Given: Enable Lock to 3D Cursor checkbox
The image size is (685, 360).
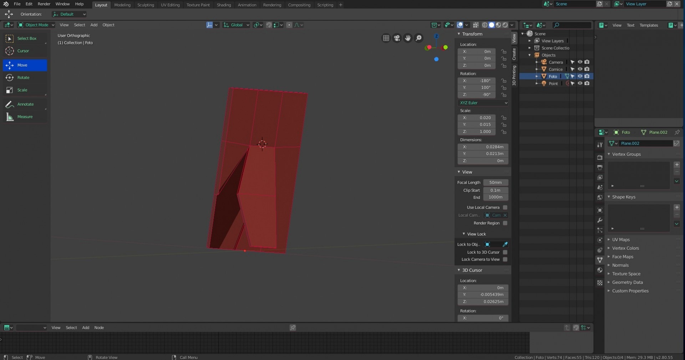Looking at the screenshot, I should (505, 252).
